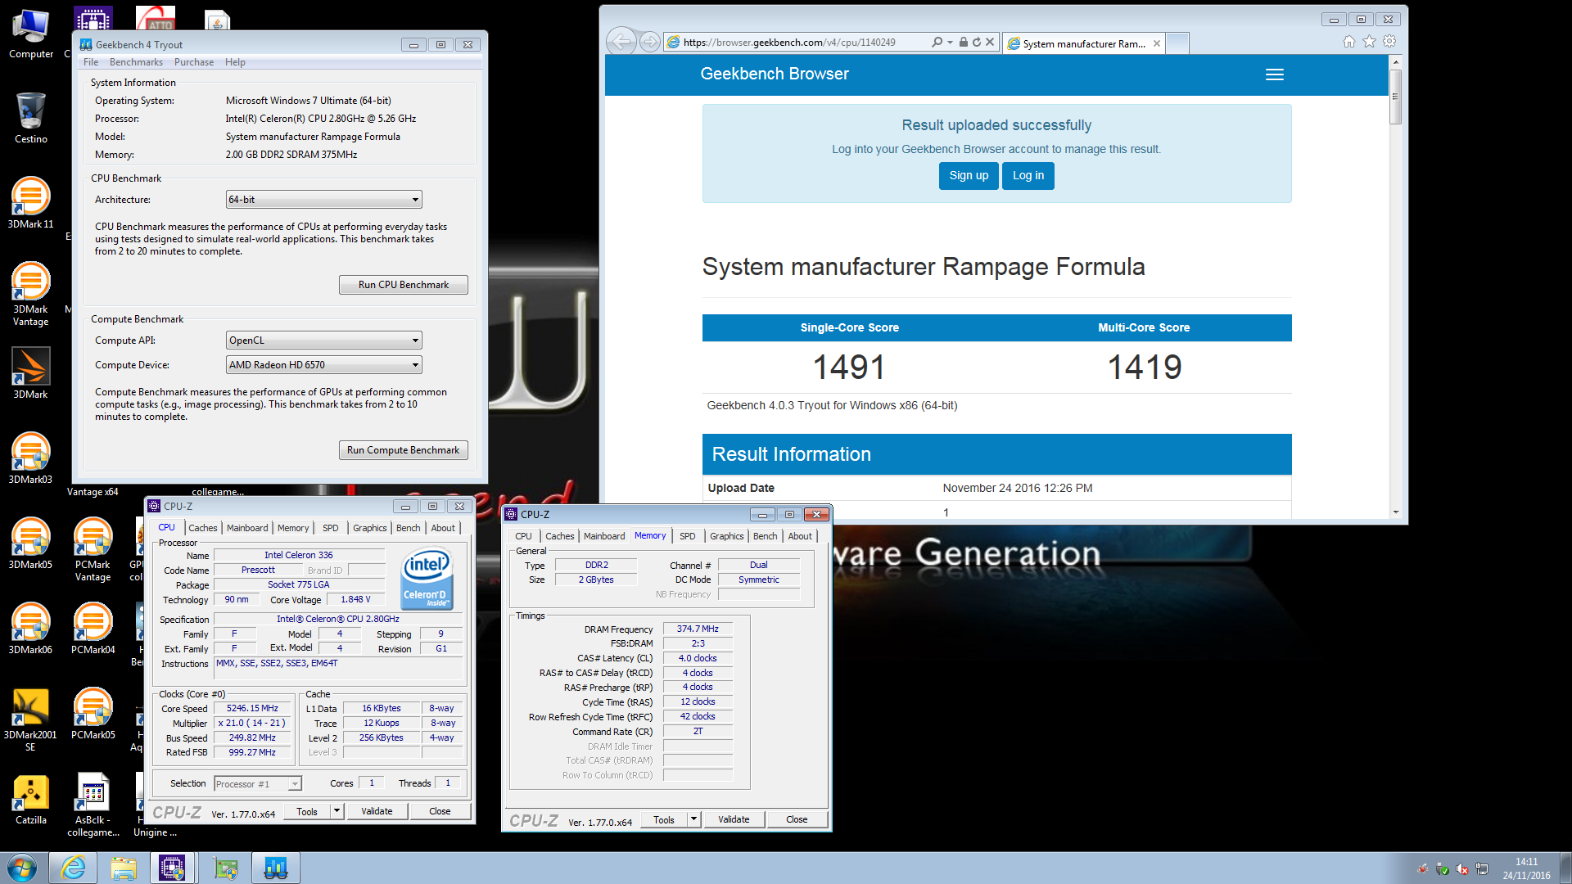Switch to CPU-Z taskbar button

(173, 868)
